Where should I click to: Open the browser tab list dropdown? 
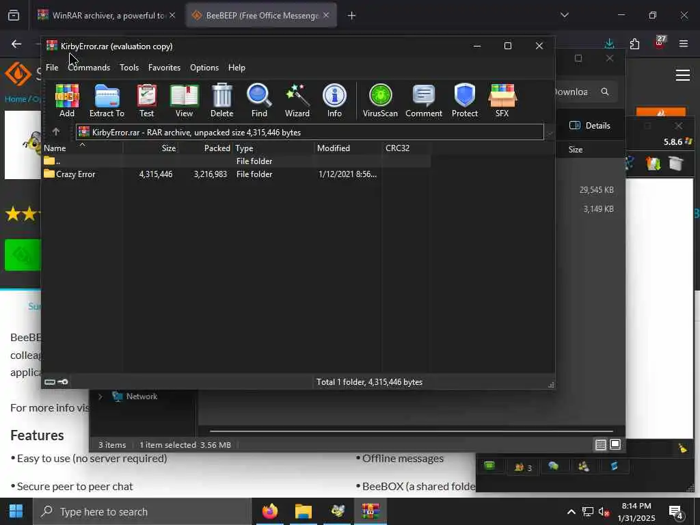click(x=565, y=15)
